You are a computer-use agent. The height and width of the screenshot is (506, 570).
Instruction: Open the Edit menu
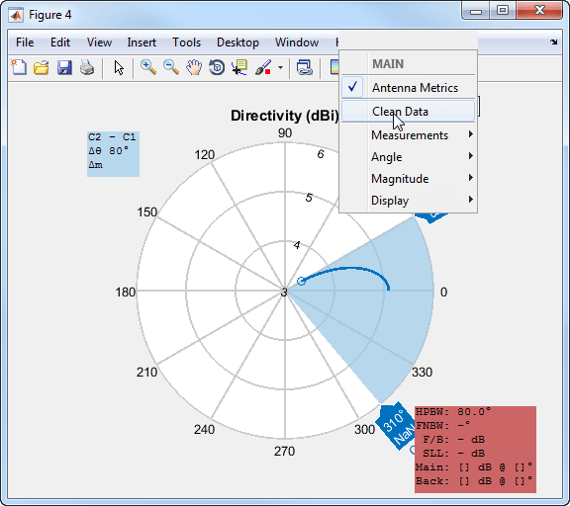(60, 42)
